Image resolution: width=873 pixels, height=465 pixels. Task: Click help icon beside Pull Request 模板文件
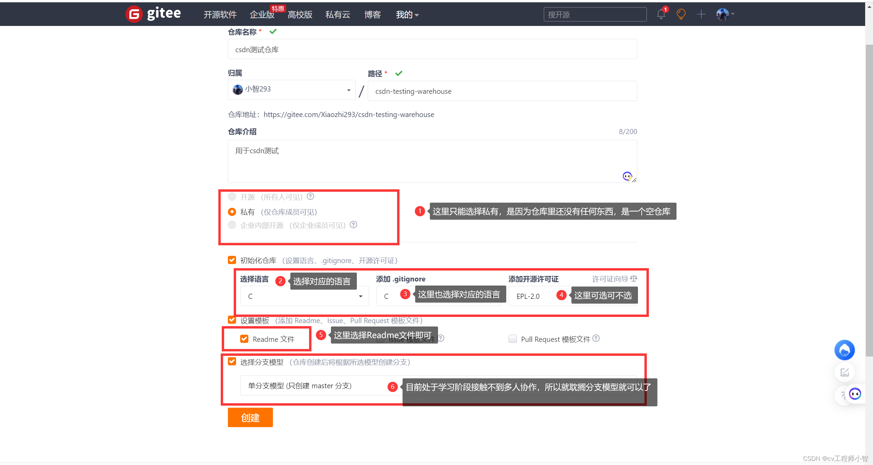pyautogui.click(x=596, y=338)
